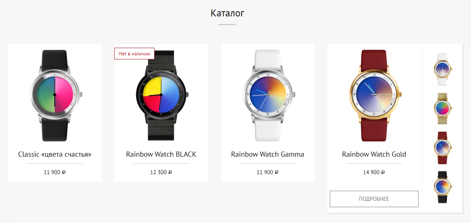Select the gold mesh bracelet watch thumbnail
This screenshot has width=471, height=223.
point(442,109)
